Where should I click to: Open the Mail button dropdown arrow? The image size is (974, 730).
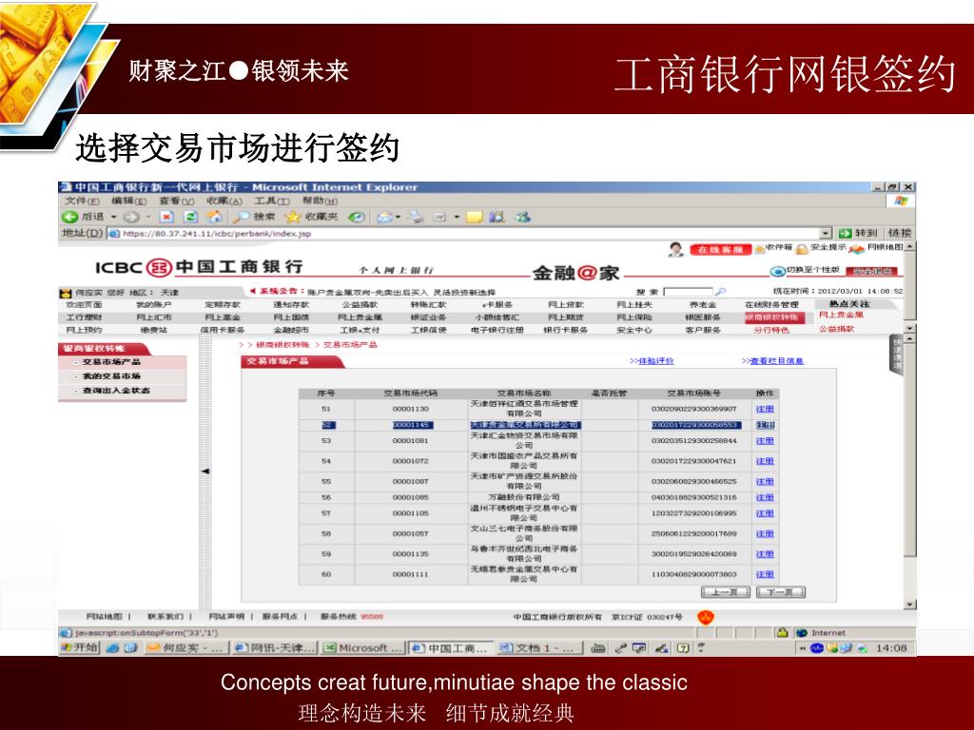[x=398, y=217]
